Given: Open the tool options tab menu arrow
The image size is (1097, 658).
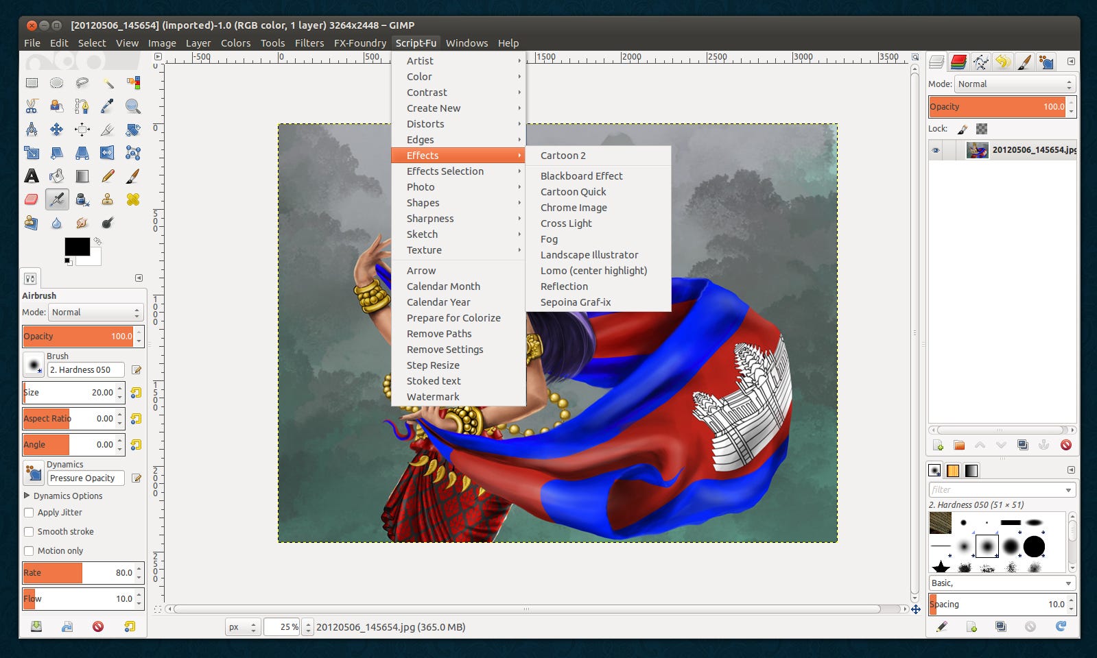Looking at the screenshot, I should (x=139, y=278).
